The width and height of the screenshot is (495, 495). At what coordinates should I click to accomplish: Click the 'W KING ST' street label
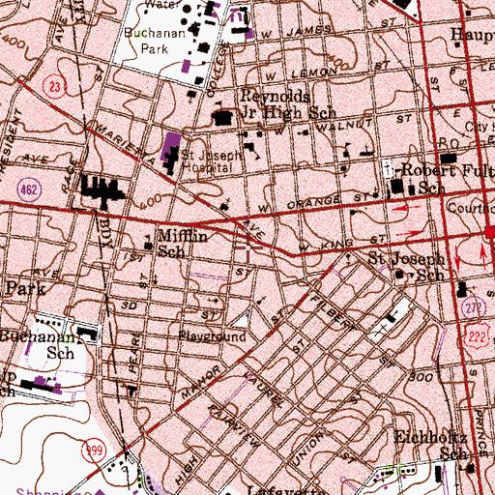coord(342,244)
